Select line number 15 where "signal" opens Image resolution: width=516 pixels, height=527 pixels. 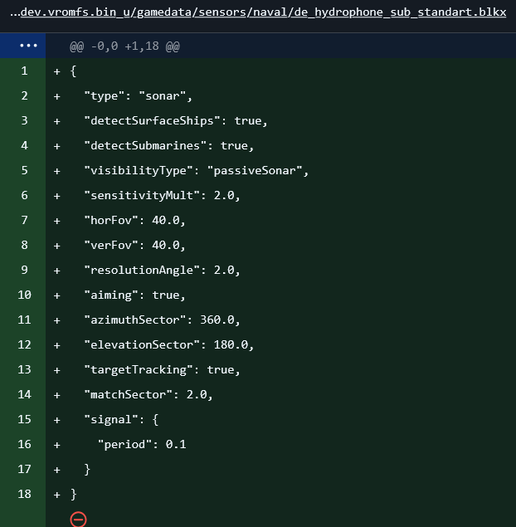pyautogui.click(x=23, y=419)
